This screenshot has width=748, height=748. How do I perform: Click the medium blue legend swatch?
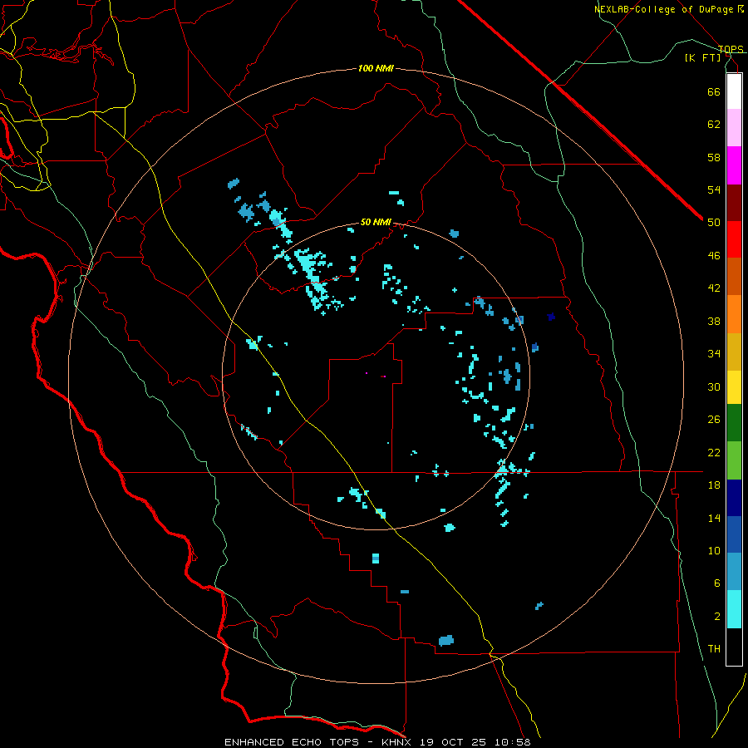734,534
